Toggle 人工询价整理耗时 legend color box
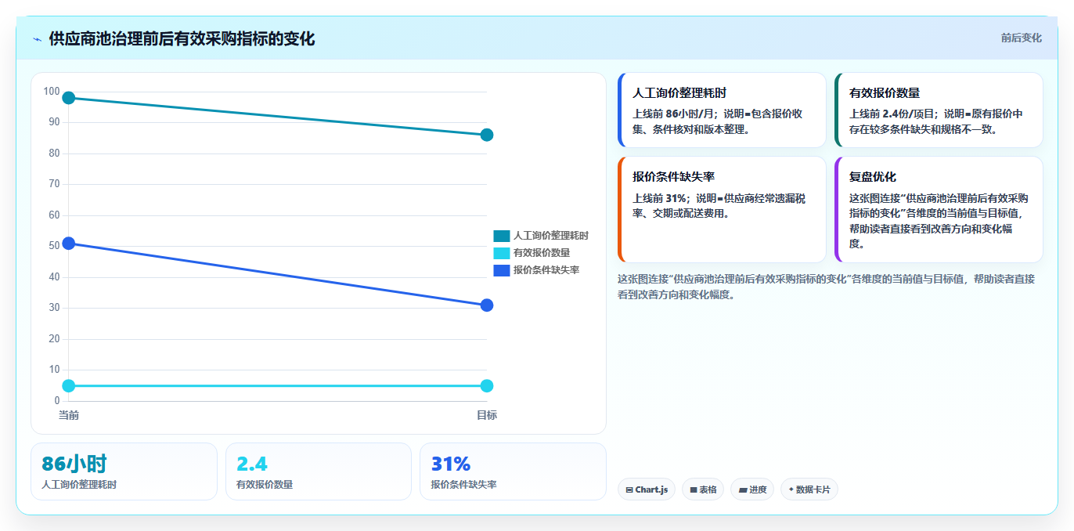 point(502,236)
